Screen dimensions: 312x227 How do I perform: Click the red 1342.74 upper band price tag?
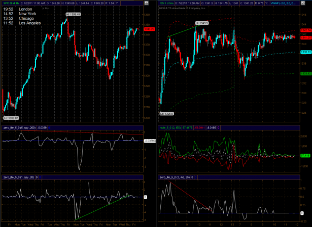306,30
